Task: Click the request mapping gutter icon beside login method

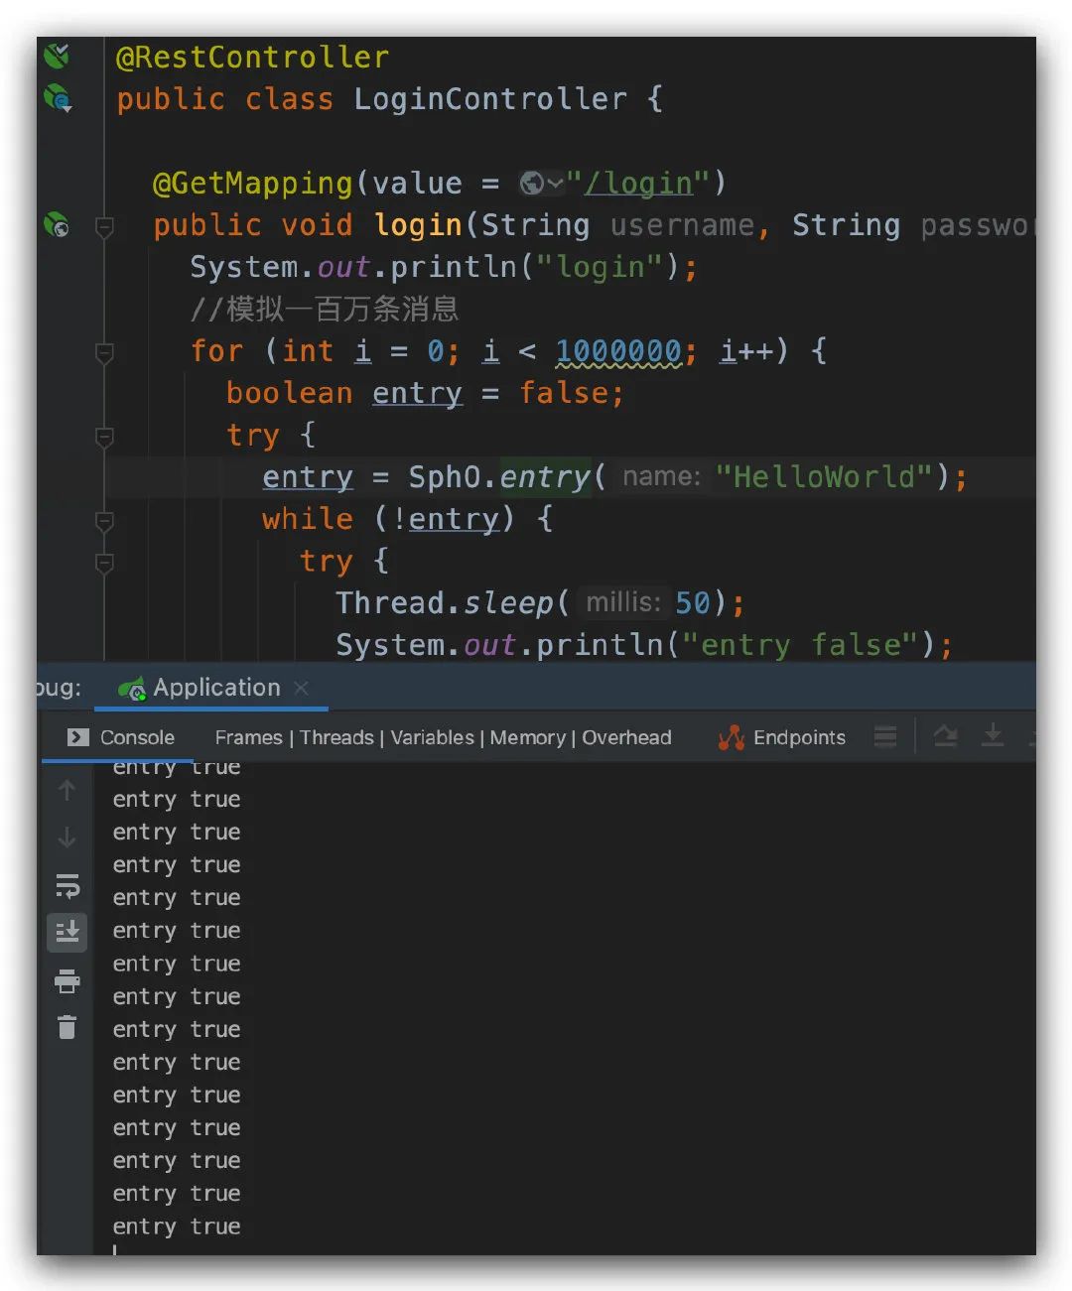Action: point(57,225)
